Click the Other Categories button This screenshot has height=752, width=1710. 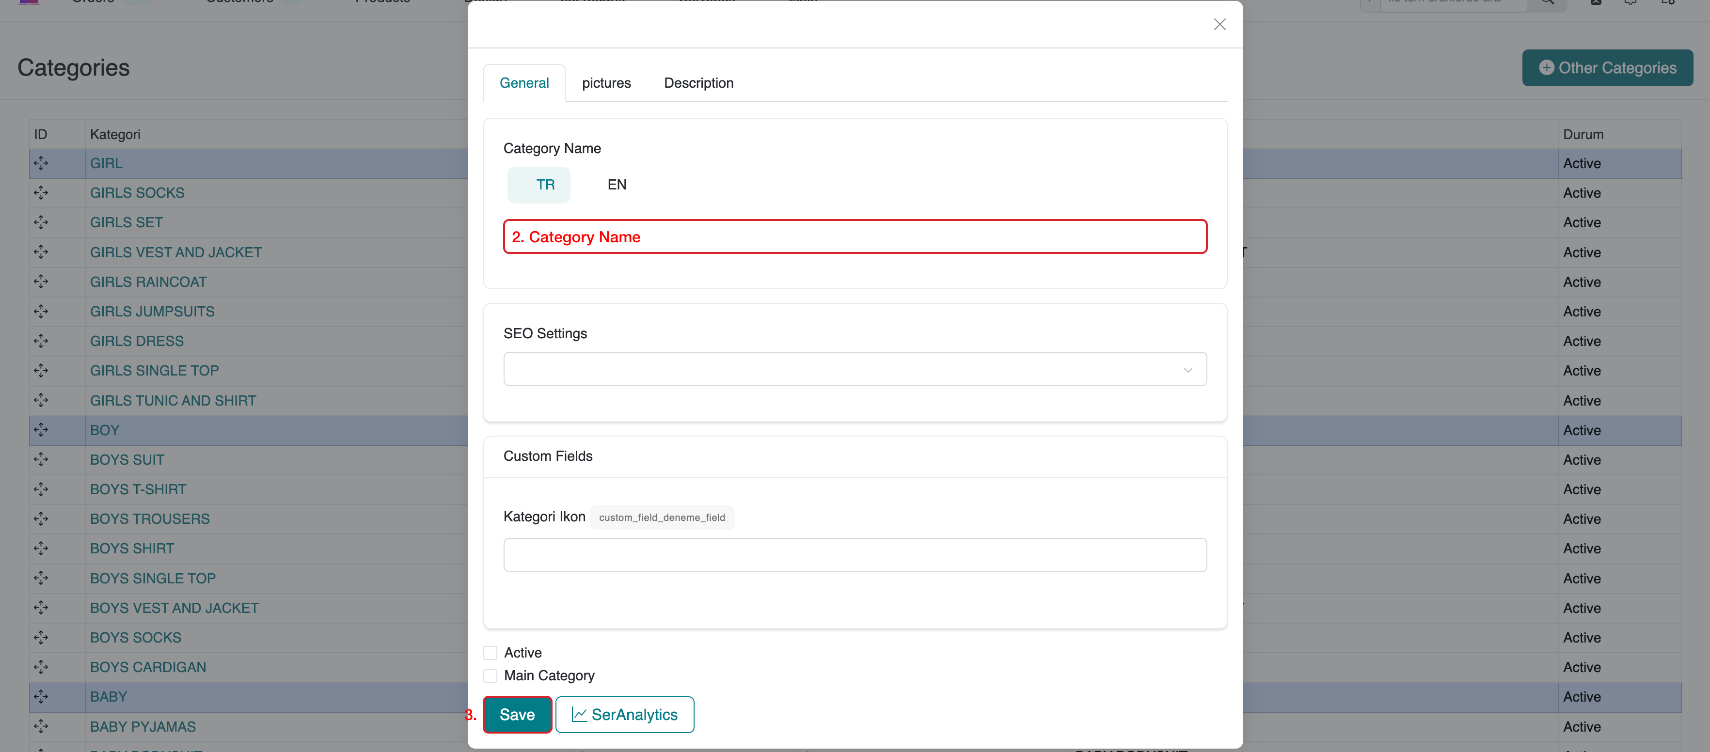(x=1607, y=68)
